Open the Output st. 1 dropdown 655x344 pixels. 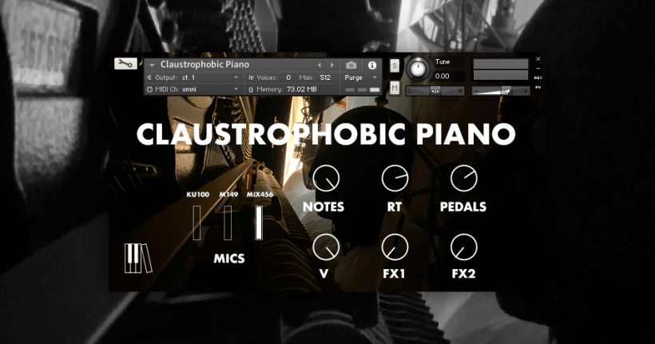point(193,77)
